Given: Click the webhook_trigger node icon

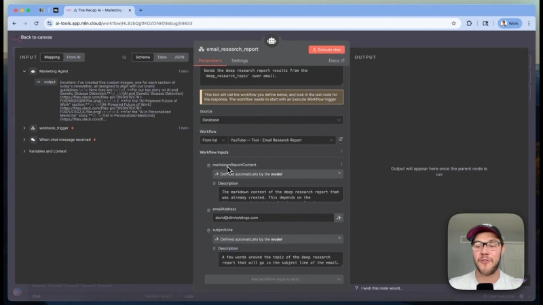Looking at the screenshot, I should pyautogui.click(x=33, y=128).
